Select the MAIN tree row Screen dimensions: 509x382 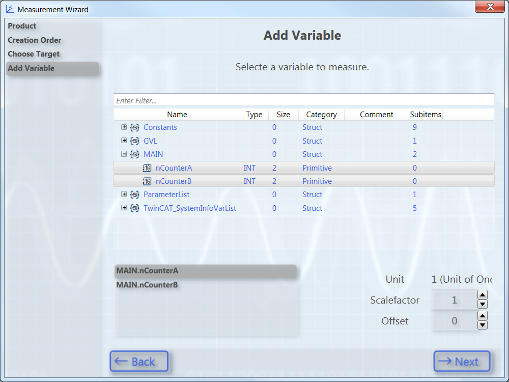tap(304, 154)
